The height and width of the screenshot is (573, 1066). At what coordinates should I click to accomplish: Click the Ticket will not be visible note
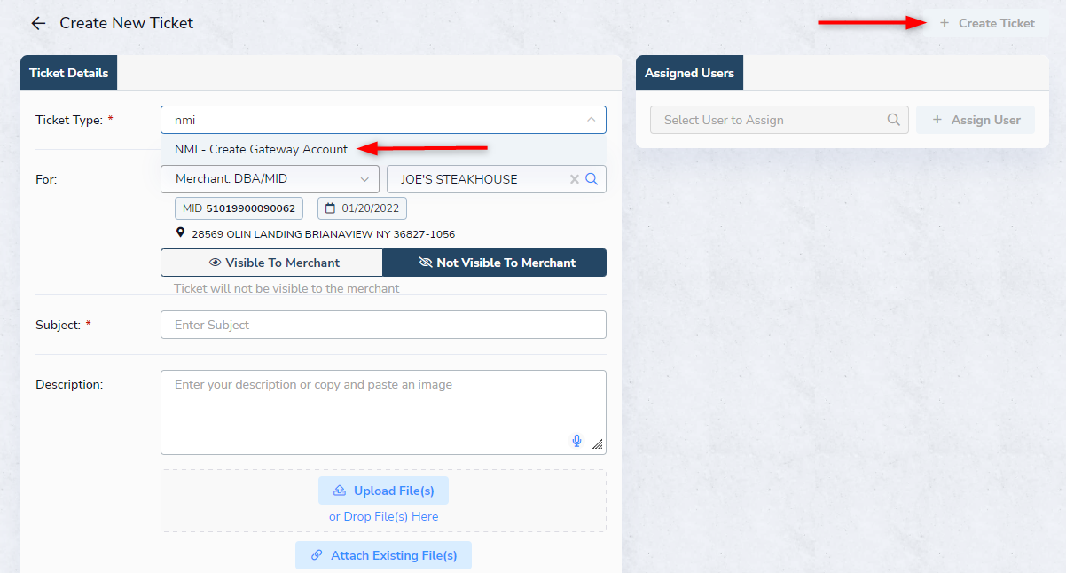click(286, 288)
